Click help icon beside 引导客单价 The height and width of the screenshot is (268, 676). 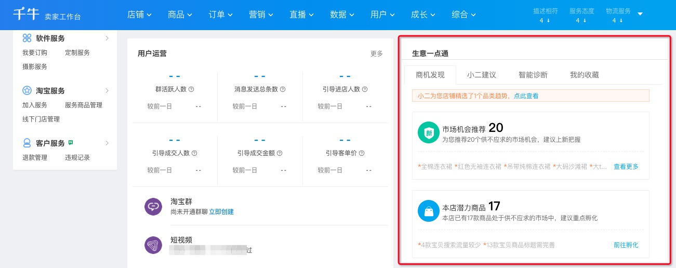(x=362, y=153)
